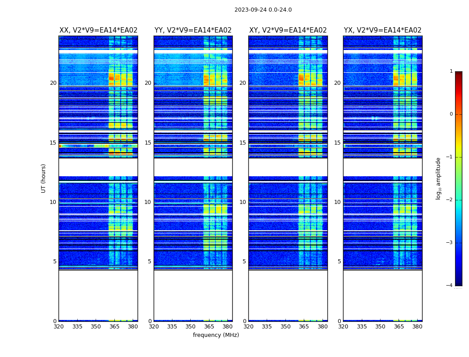Click the white data gap in YY panel near 13 UT
The width and height of the screenshot is (469, 357).
click(x=193, y=167)
